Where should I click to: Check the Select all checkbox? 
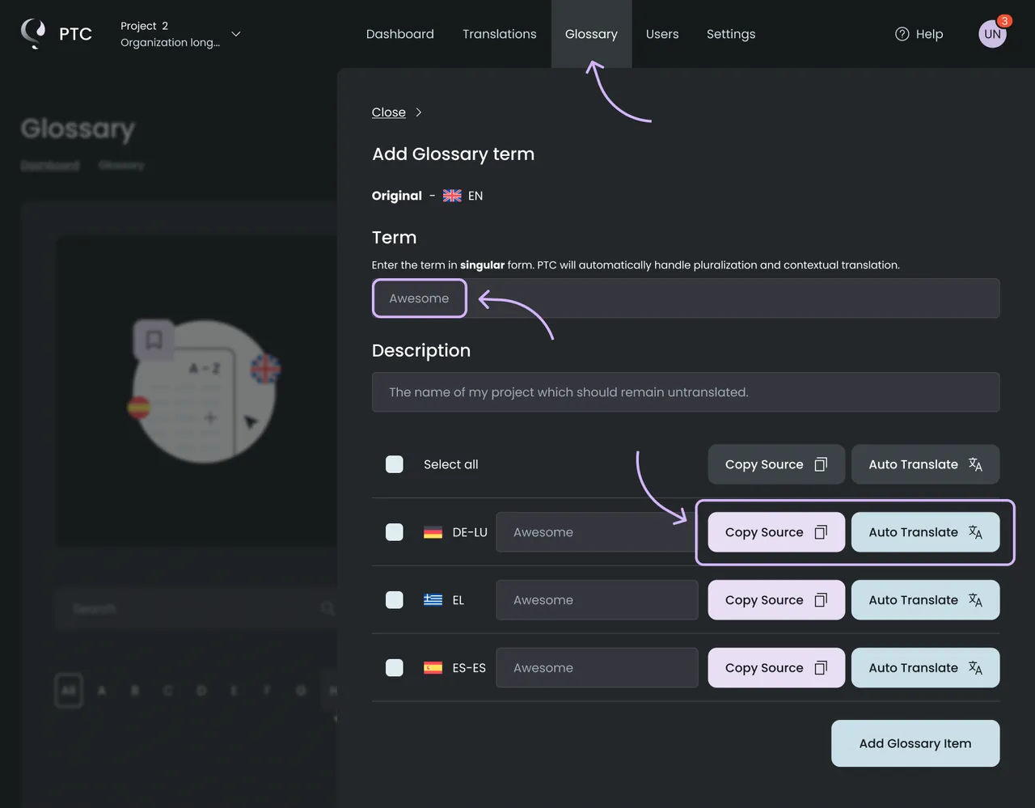(x=395, y=464)
